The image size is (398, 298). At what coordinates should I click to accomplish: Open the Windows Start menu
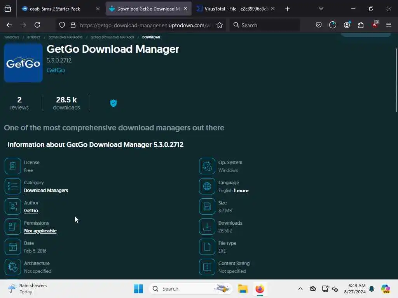point(138,289)
